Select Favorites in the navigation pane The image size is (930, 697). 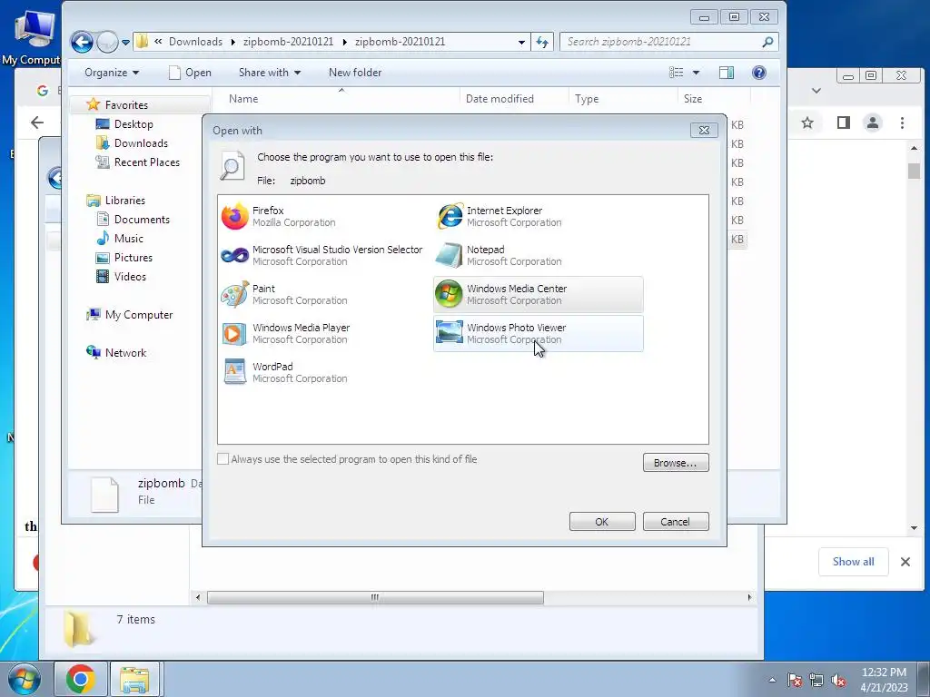pos(126,105)
